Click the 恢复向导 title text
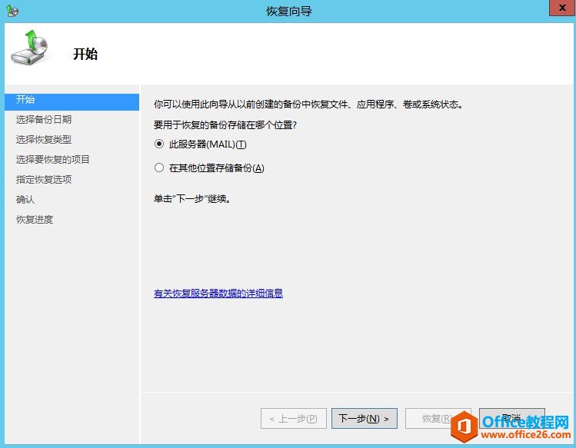This screenshot has width=576, height=448. point(289,12)
